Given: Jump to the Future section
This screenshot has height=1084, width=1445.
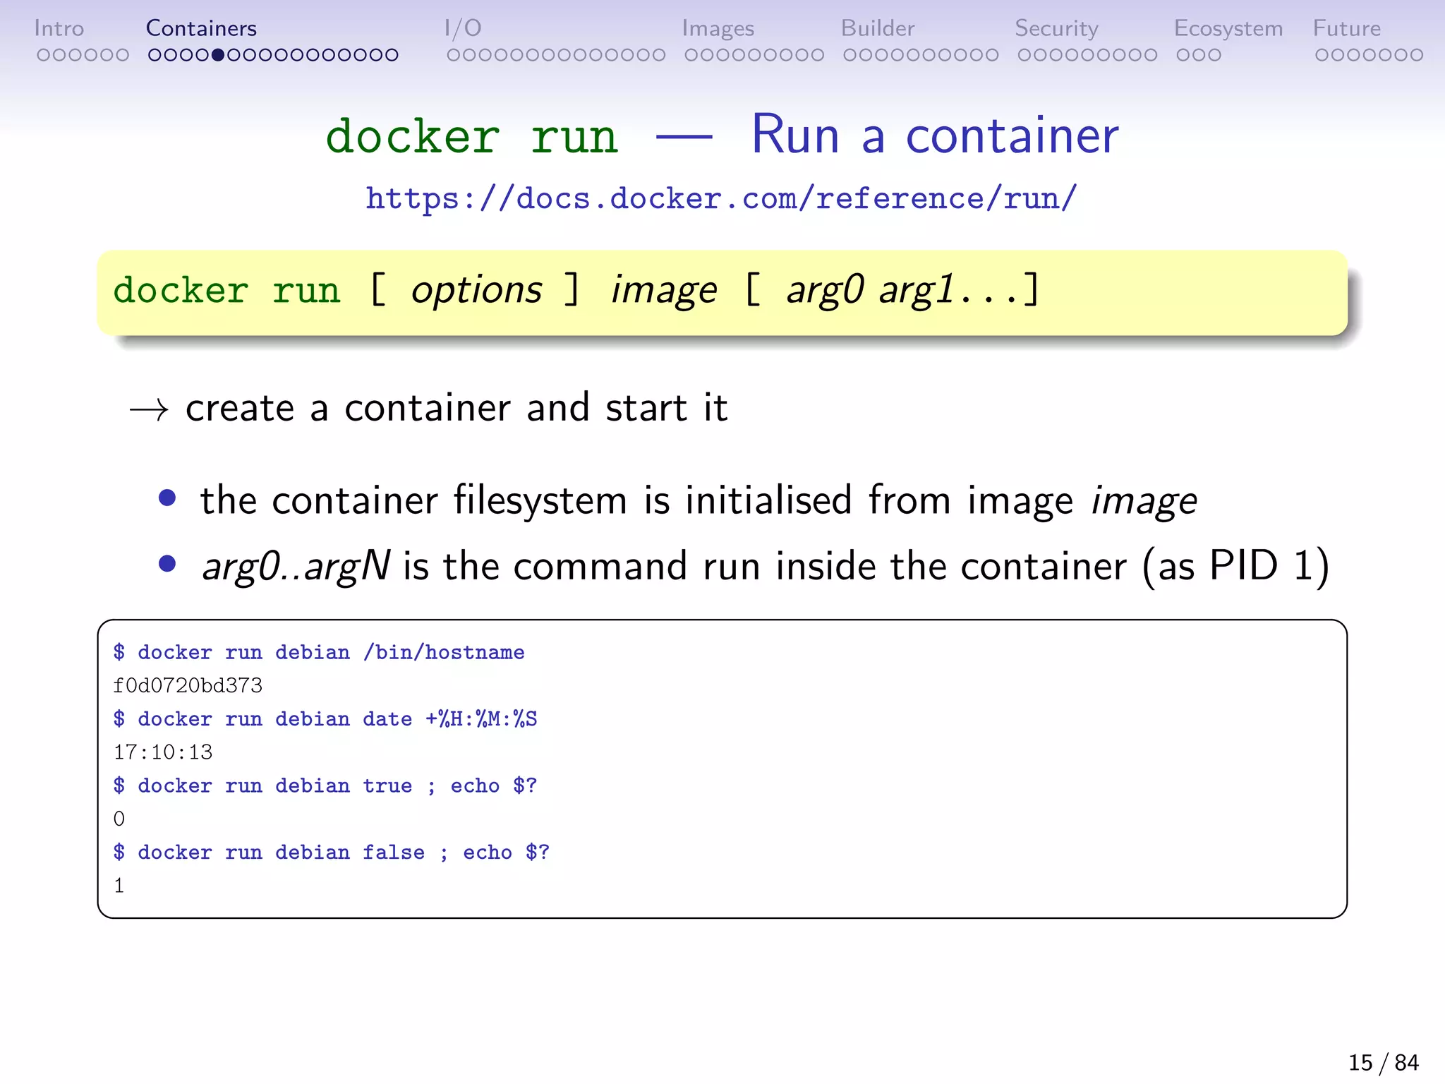Looking at the screenshot, I should point(1346,28).
